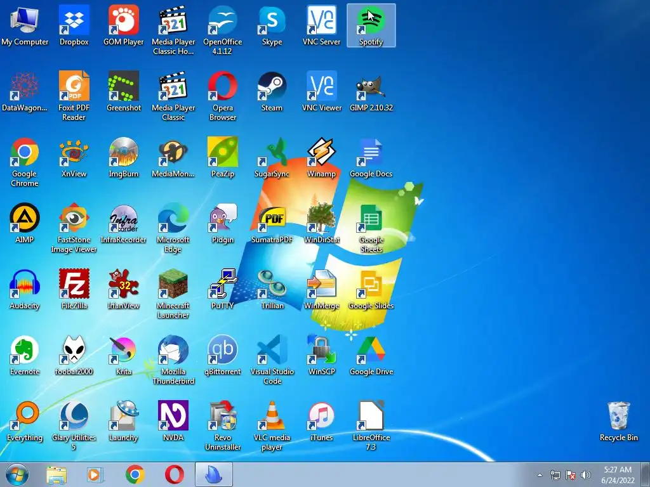The image size is (650, 487).
Task: Click the iTunes desktop shortcut
Action: [x=322, y=421]
